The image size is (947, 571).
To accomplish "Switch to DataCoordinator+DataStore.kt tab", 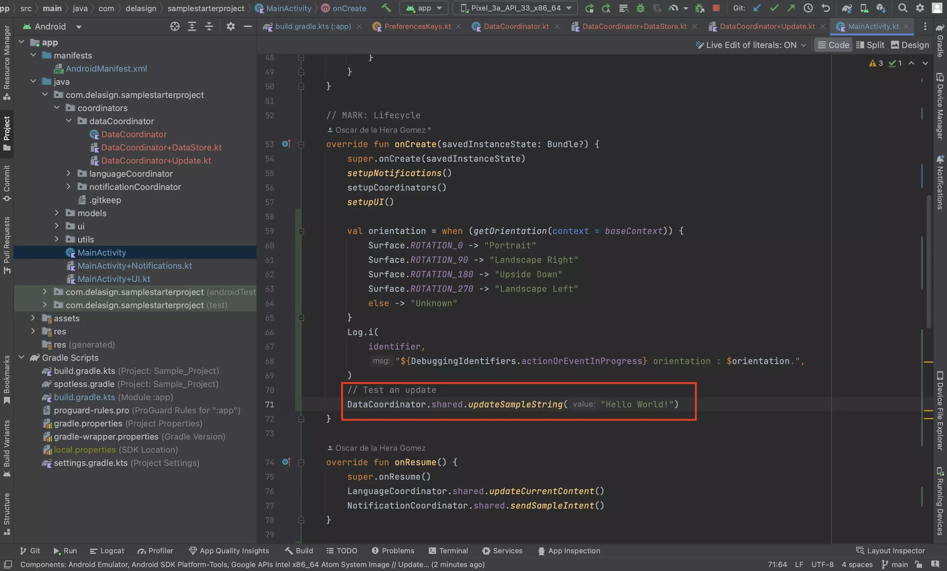I will tap(634, 26).
